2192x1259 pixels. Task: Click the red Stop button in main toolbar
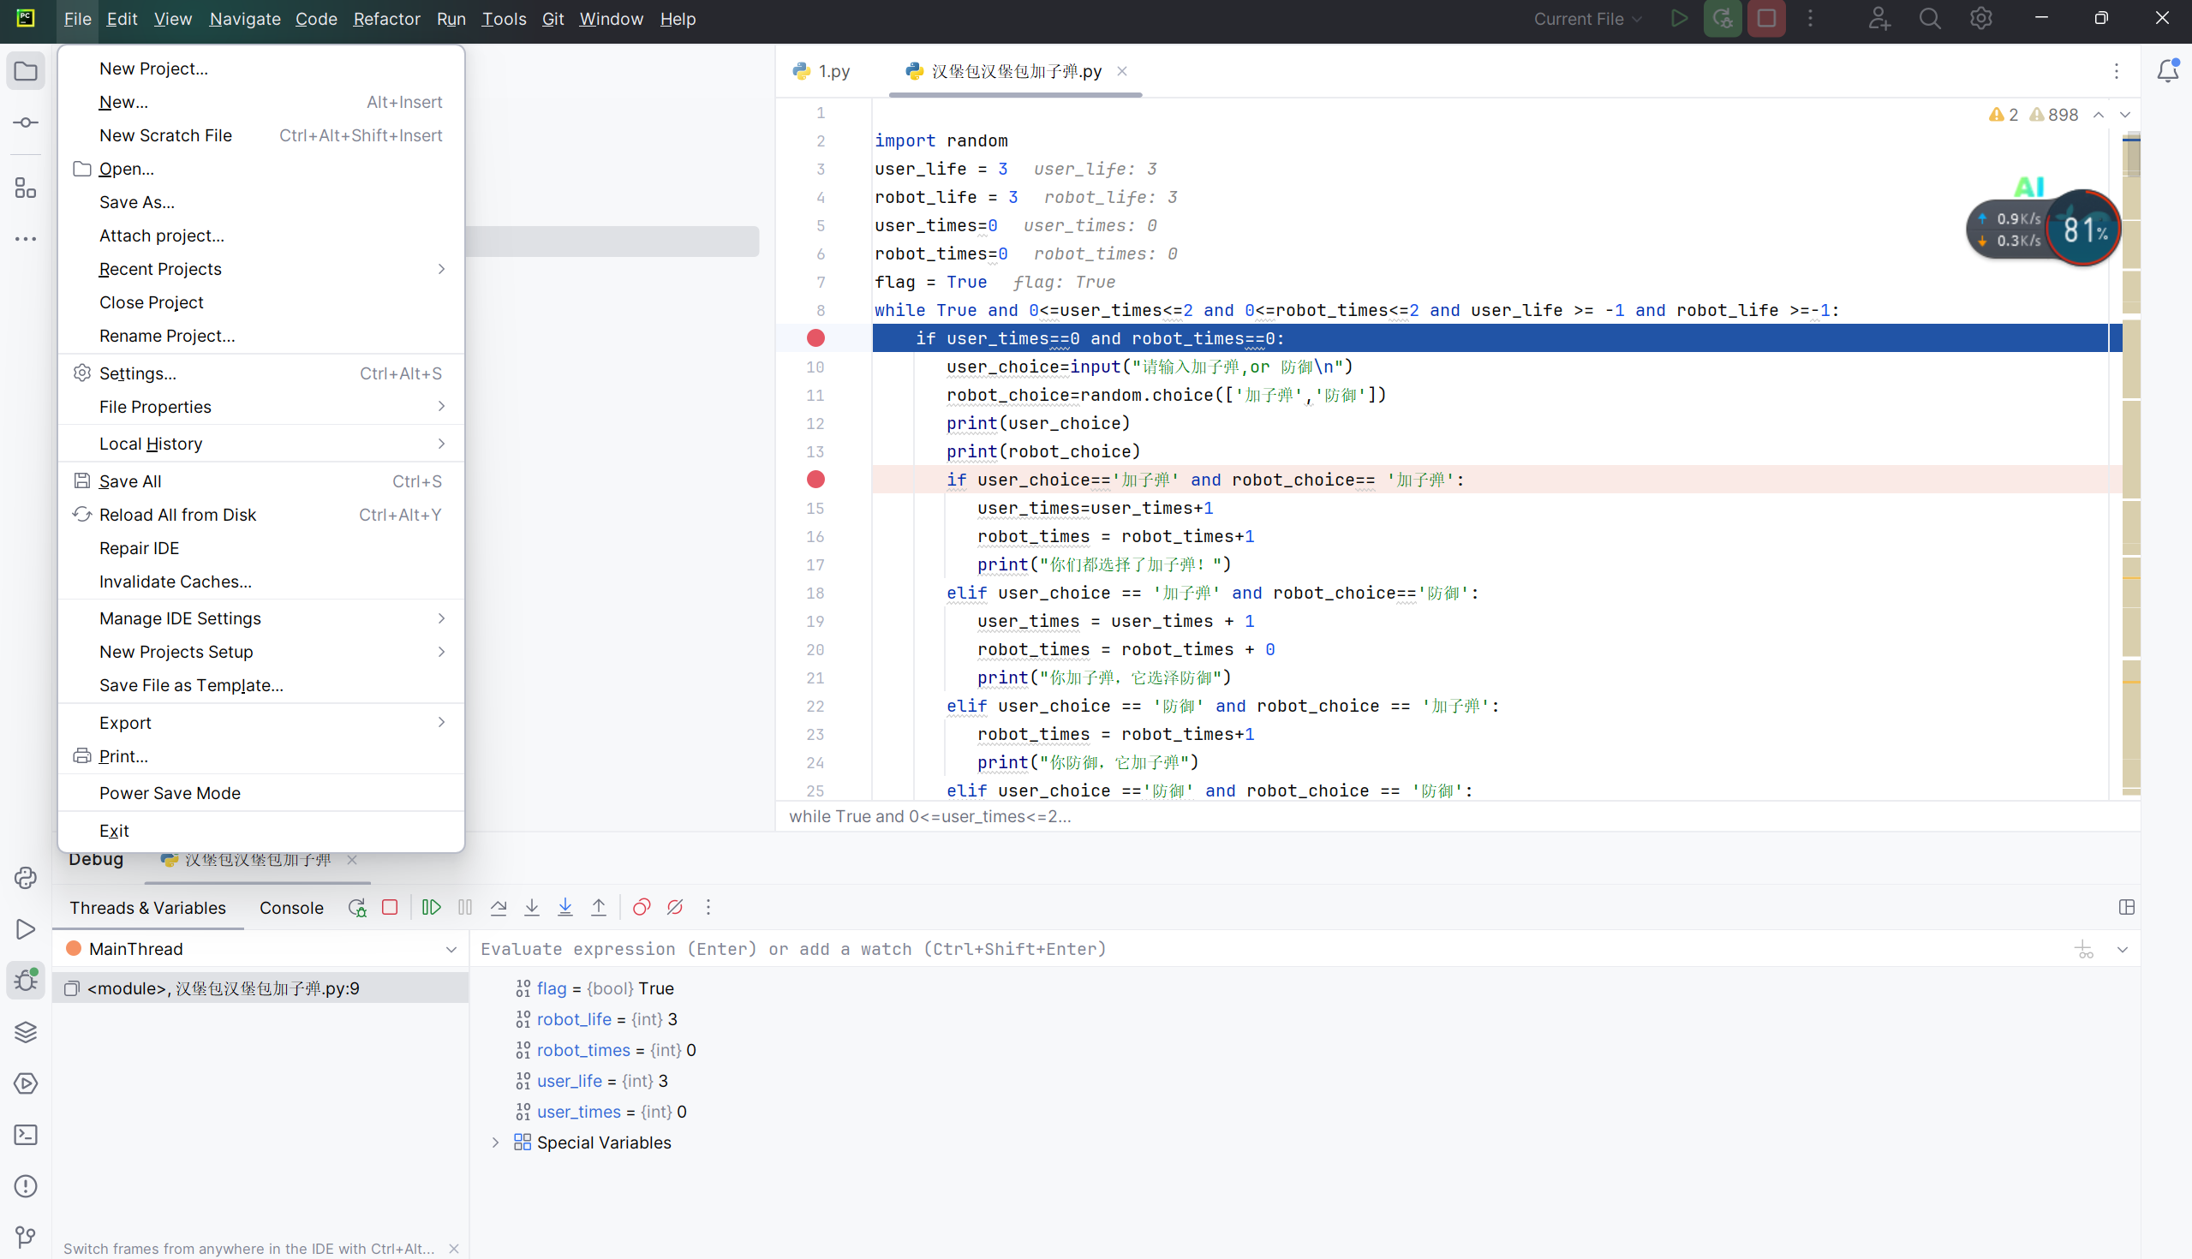click(x=1766, y=19)
